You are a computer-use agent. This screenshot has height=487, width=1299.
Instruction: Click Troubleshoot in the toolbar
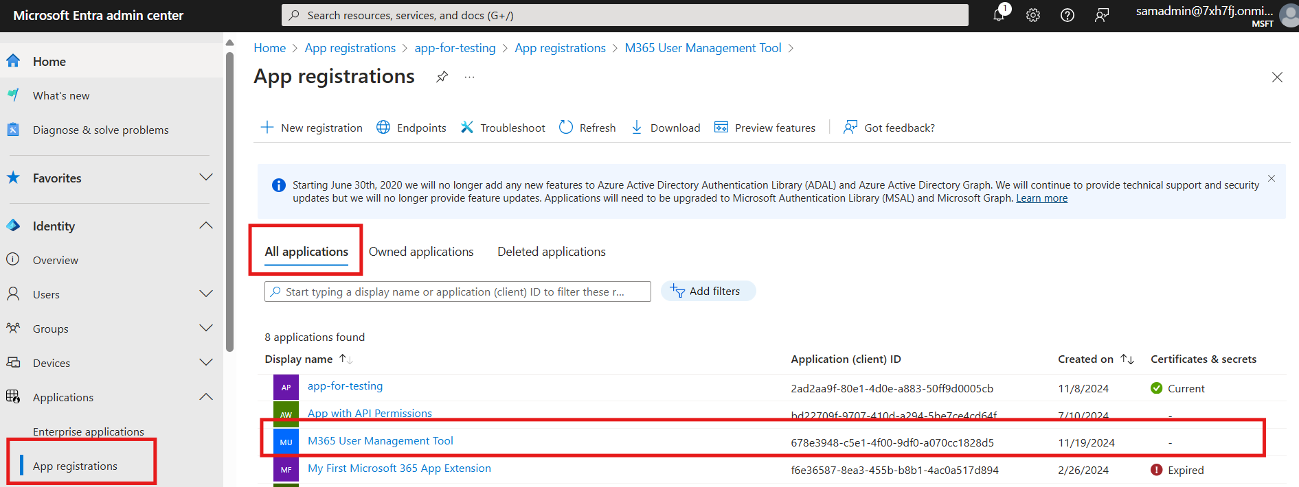(x=503, y=128)
